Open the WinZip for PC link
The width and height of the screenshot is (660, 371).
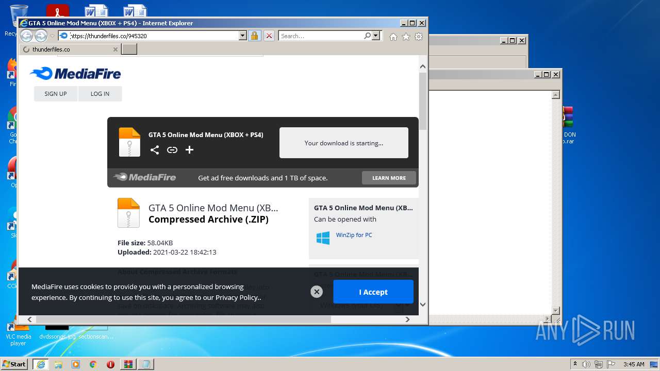[354, 235]
